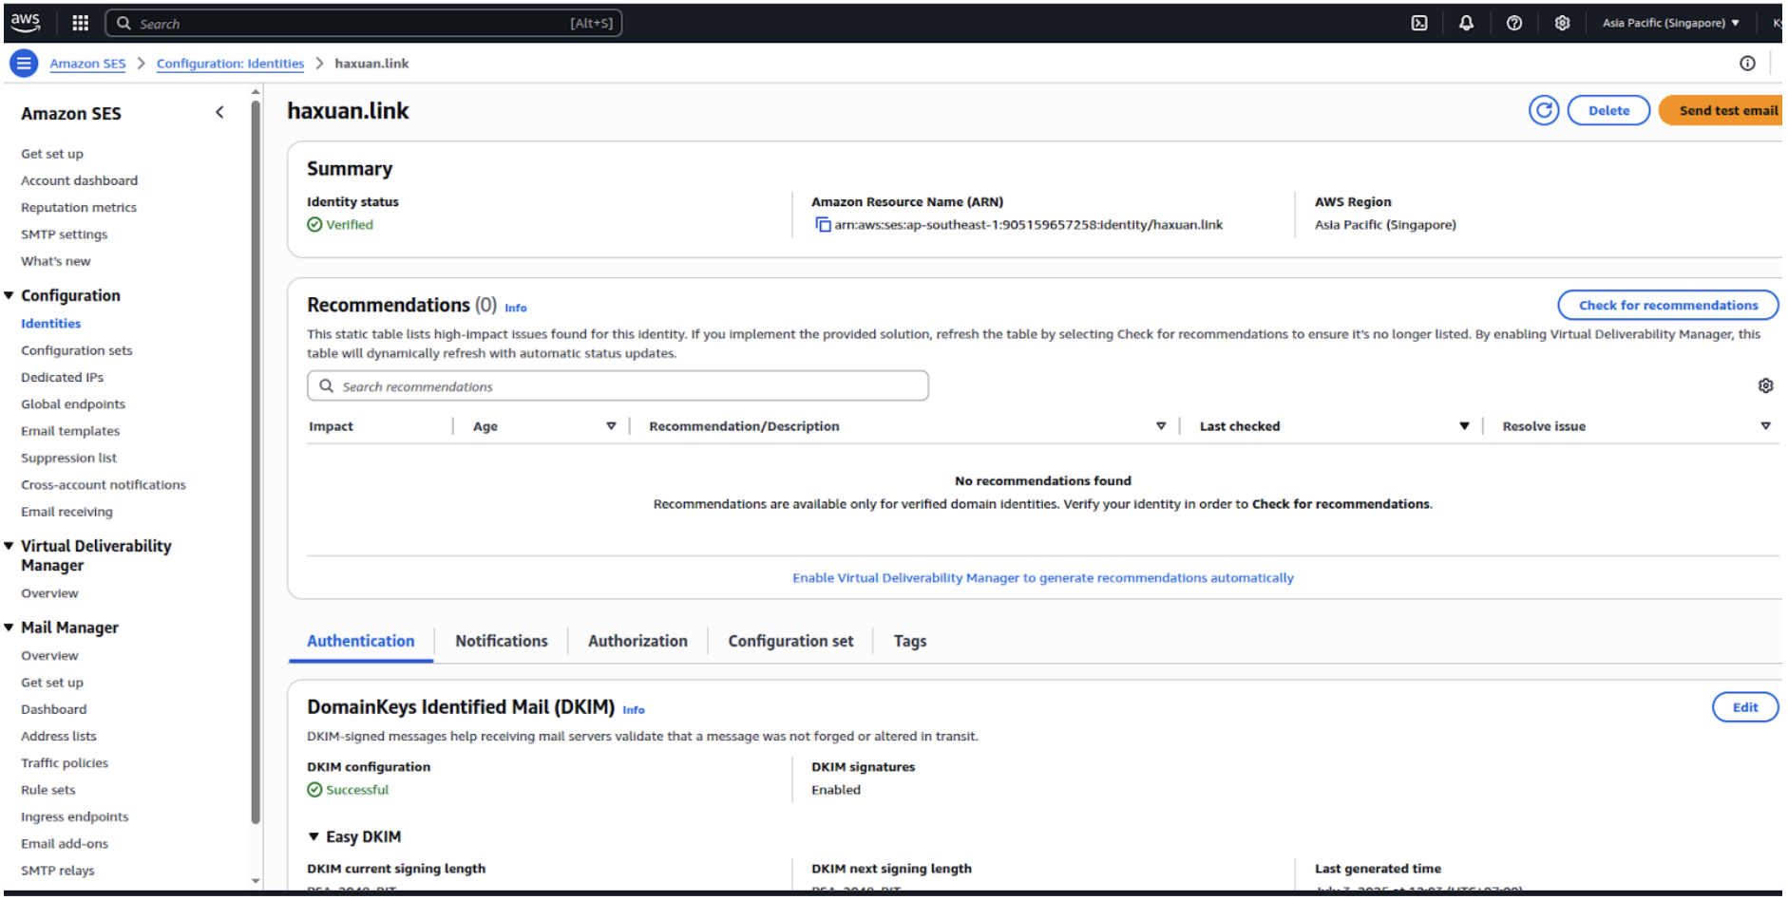Open Email add-ons in sidebar
Screen dimensions: 1788x900
coord(65,844)
